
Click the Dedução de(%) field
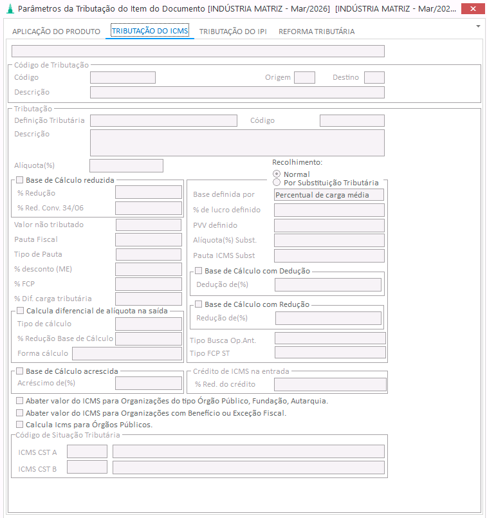[x=328, y=285]
